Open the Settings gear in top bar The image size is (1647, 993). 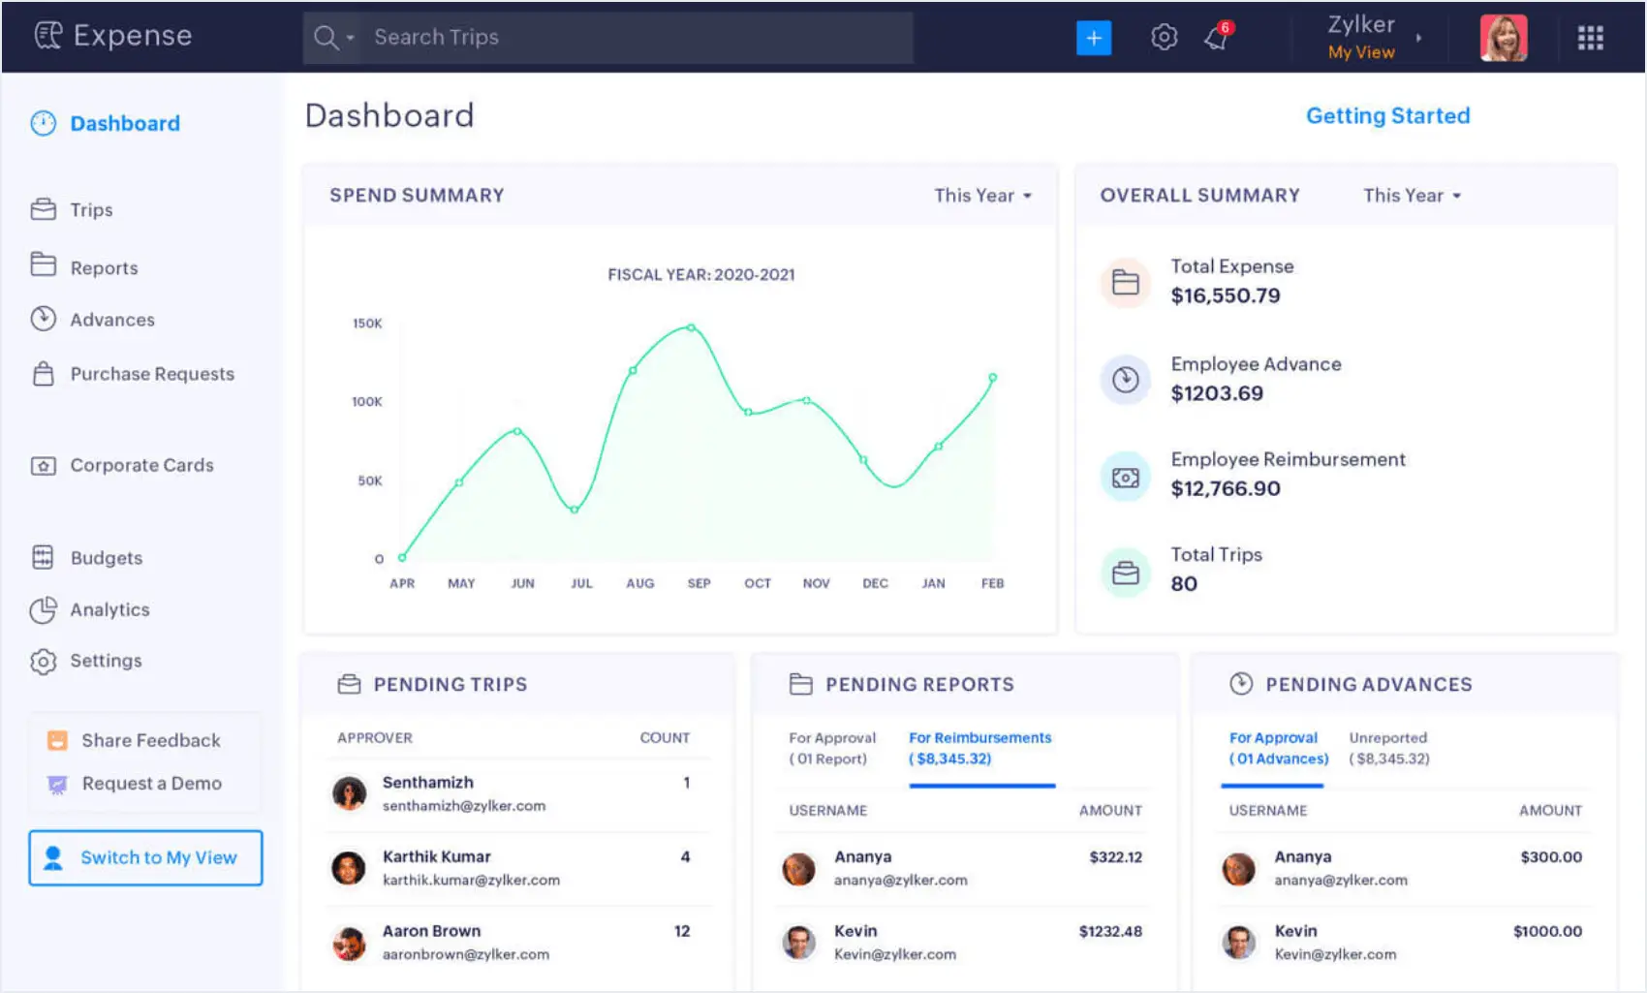pyautogui.click(x=1163, y=37)
